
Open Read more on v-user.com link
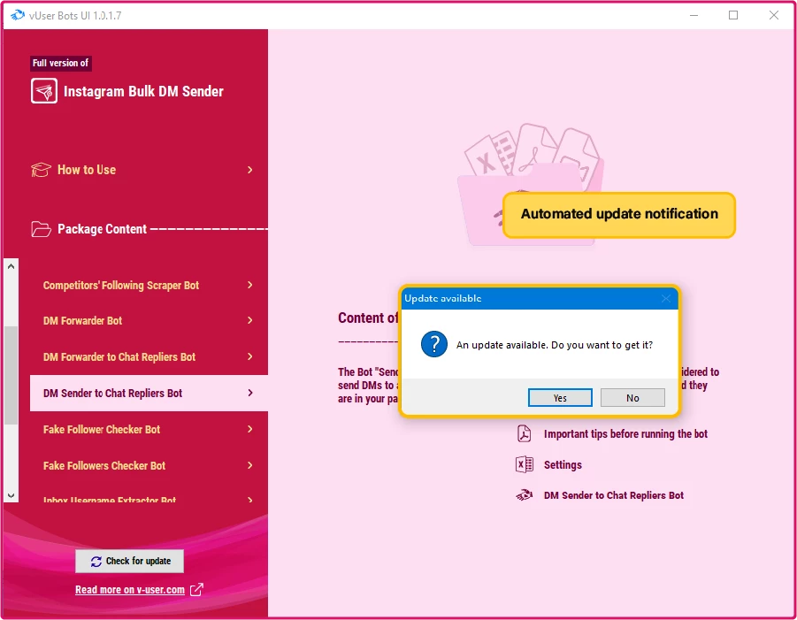[x=130, y=590]
